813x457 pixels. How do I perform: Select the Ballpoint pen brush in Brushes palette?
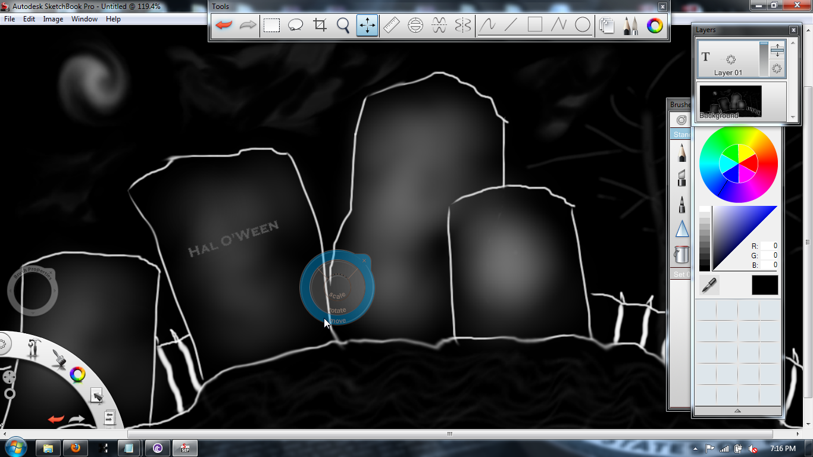(x=681, y=204)
